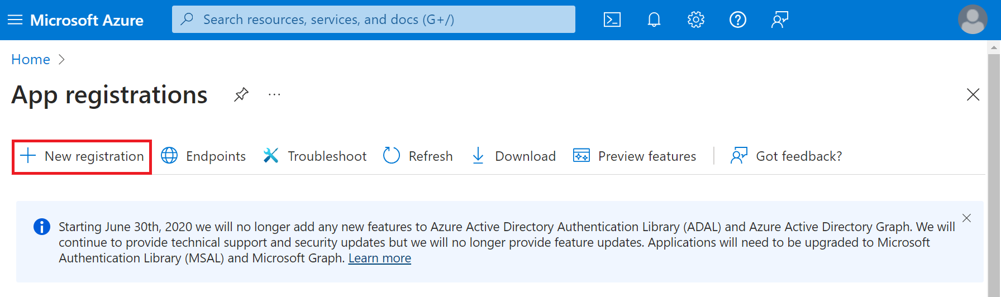Open the ellipsis more options menu
The width and height of the screenshot is (1001, 297).
coord(274,94)
